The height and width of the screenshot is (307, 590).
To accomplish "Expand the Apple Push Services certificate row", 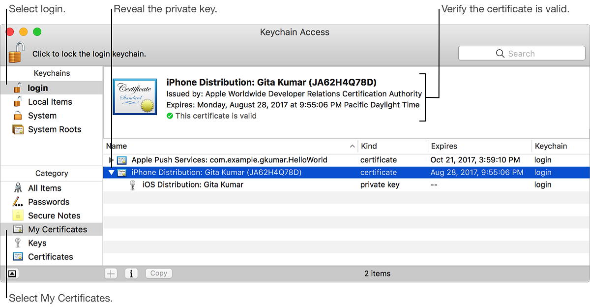I will [111, 160].
